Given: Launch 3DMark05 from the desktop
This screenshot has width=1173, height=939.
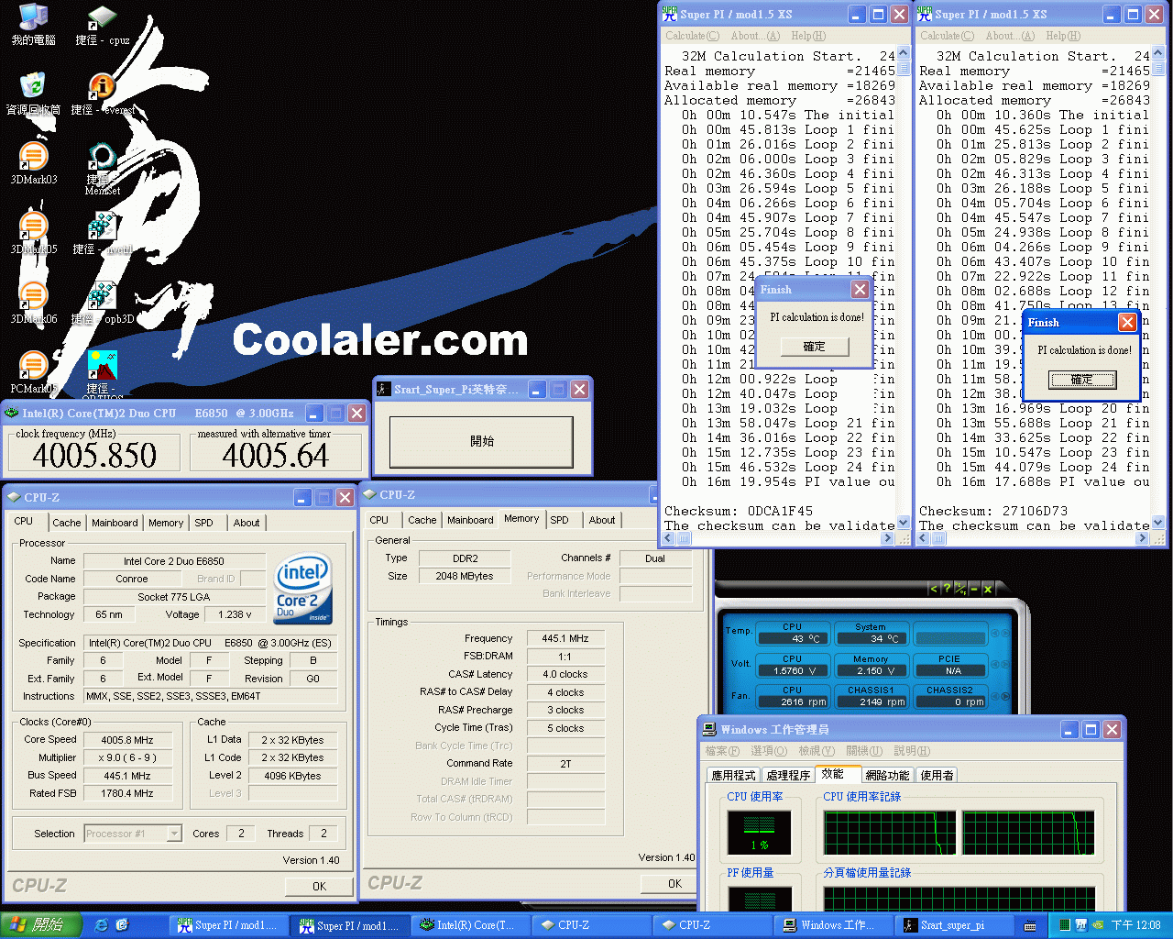Looking at the screenshot, I should coord(33,233).
